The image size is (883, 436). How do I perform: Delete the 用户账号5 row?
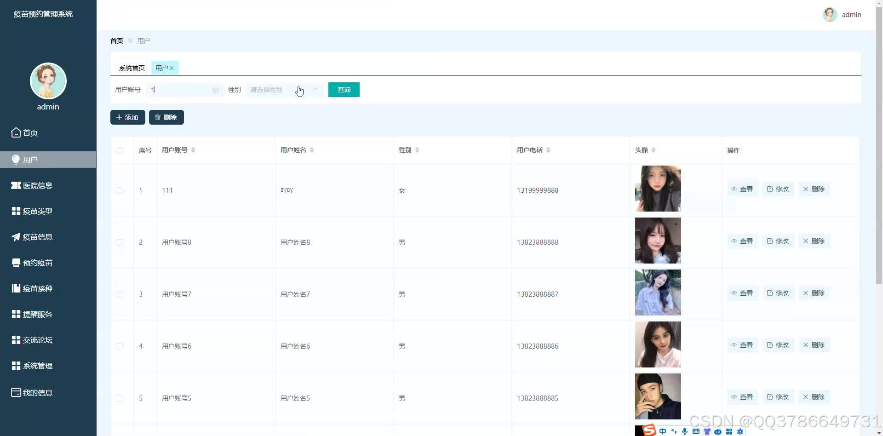click(x=814, y=397)
